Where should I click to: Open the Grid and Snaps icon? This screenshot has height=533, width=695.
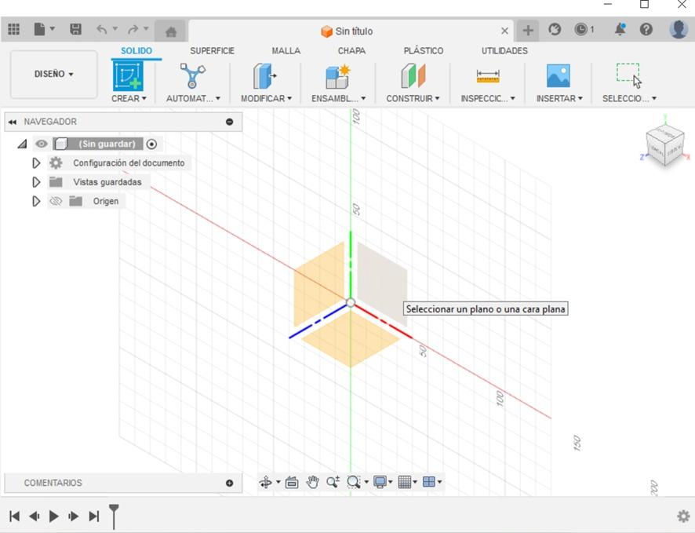click(x=404, y=482)
